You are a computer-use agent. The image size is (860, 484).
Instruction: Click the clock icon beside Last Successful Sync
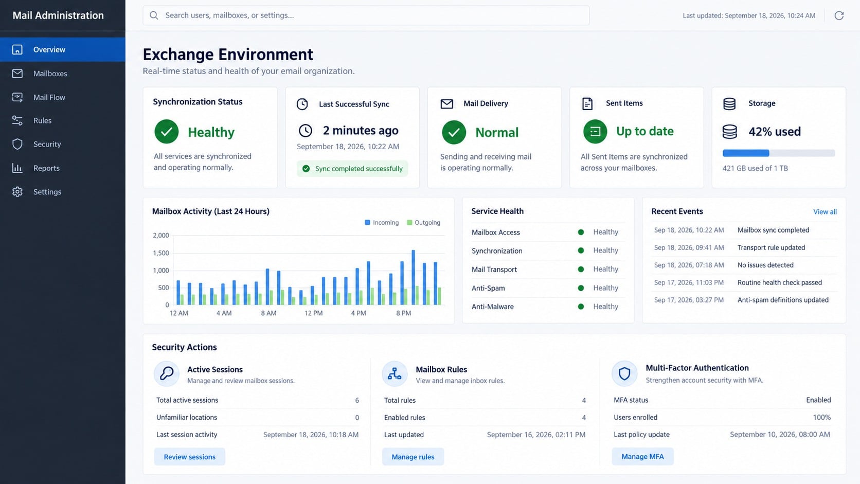(302, 104)
